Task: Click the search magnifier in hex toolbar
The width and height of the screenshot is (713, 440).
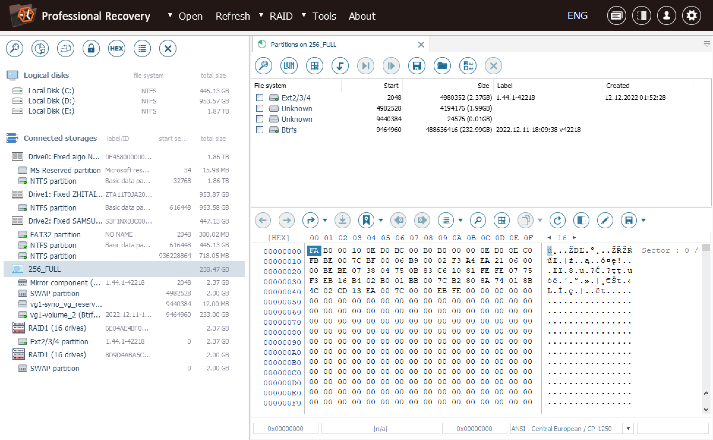Action: (x=478, y=220)
